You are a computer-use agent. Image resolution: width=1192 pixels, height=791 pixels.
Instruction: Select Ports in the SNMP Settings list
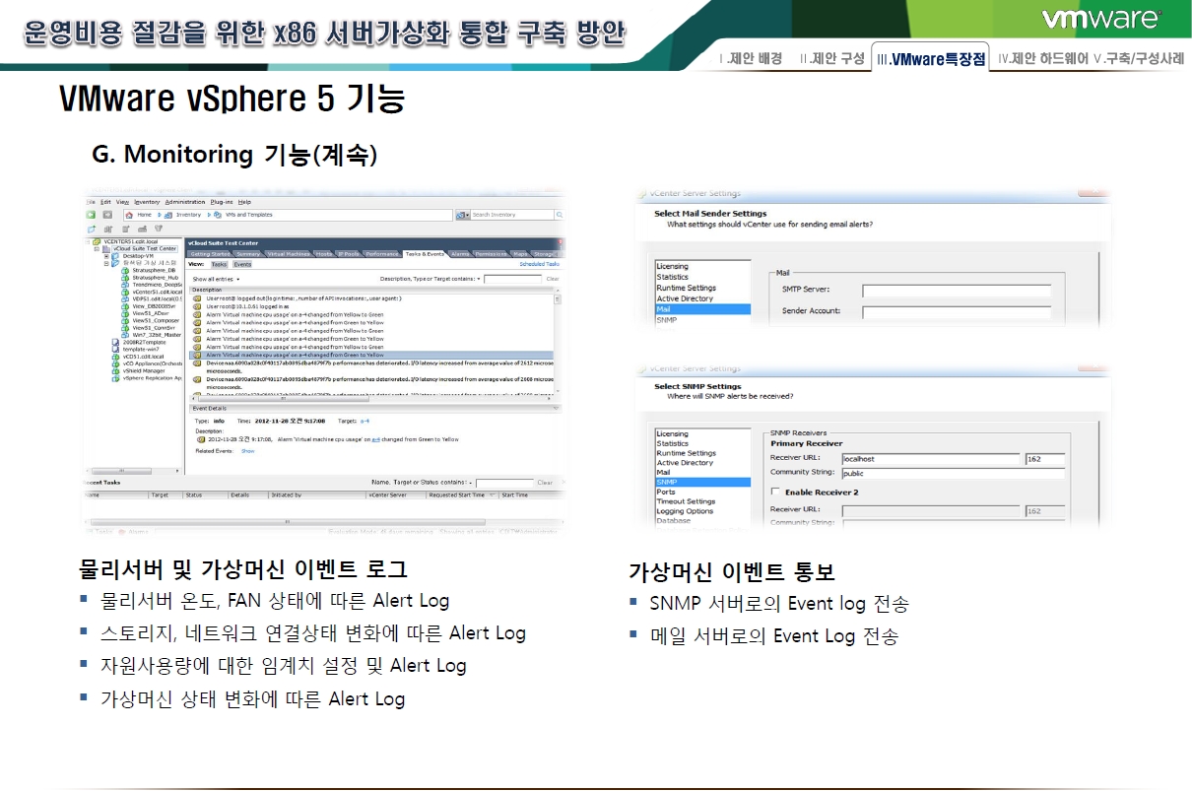click(x=666, y=492)
